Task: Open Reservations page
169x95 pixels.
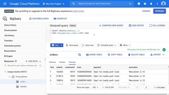Action: [10, 51]
